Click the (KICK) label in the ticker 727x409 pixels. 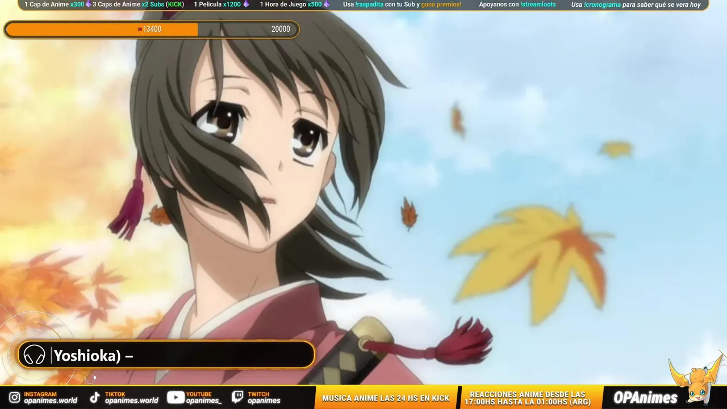pos(175,5)
